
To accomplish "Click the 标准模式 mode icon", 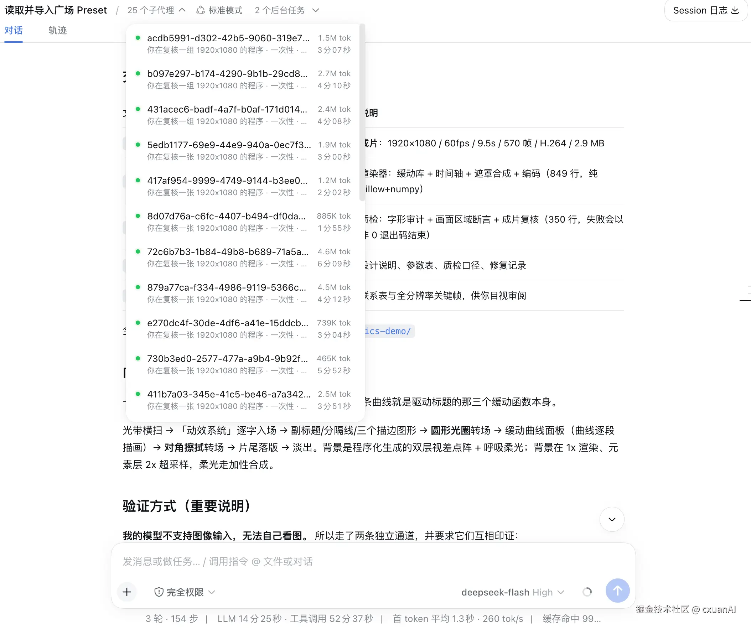I will 201,10.
